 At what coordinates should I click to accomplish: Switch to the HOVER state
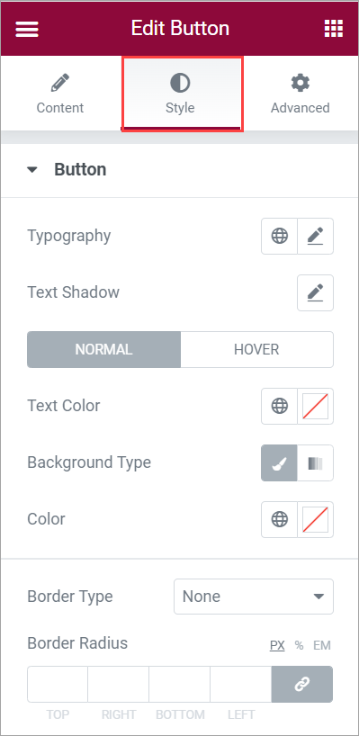click(256, 349)
